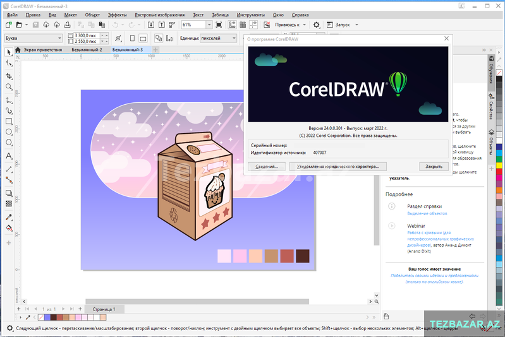Pick the dark brown document palette swatch
This screenshot has height=337, width=505.
click(54, 317)
